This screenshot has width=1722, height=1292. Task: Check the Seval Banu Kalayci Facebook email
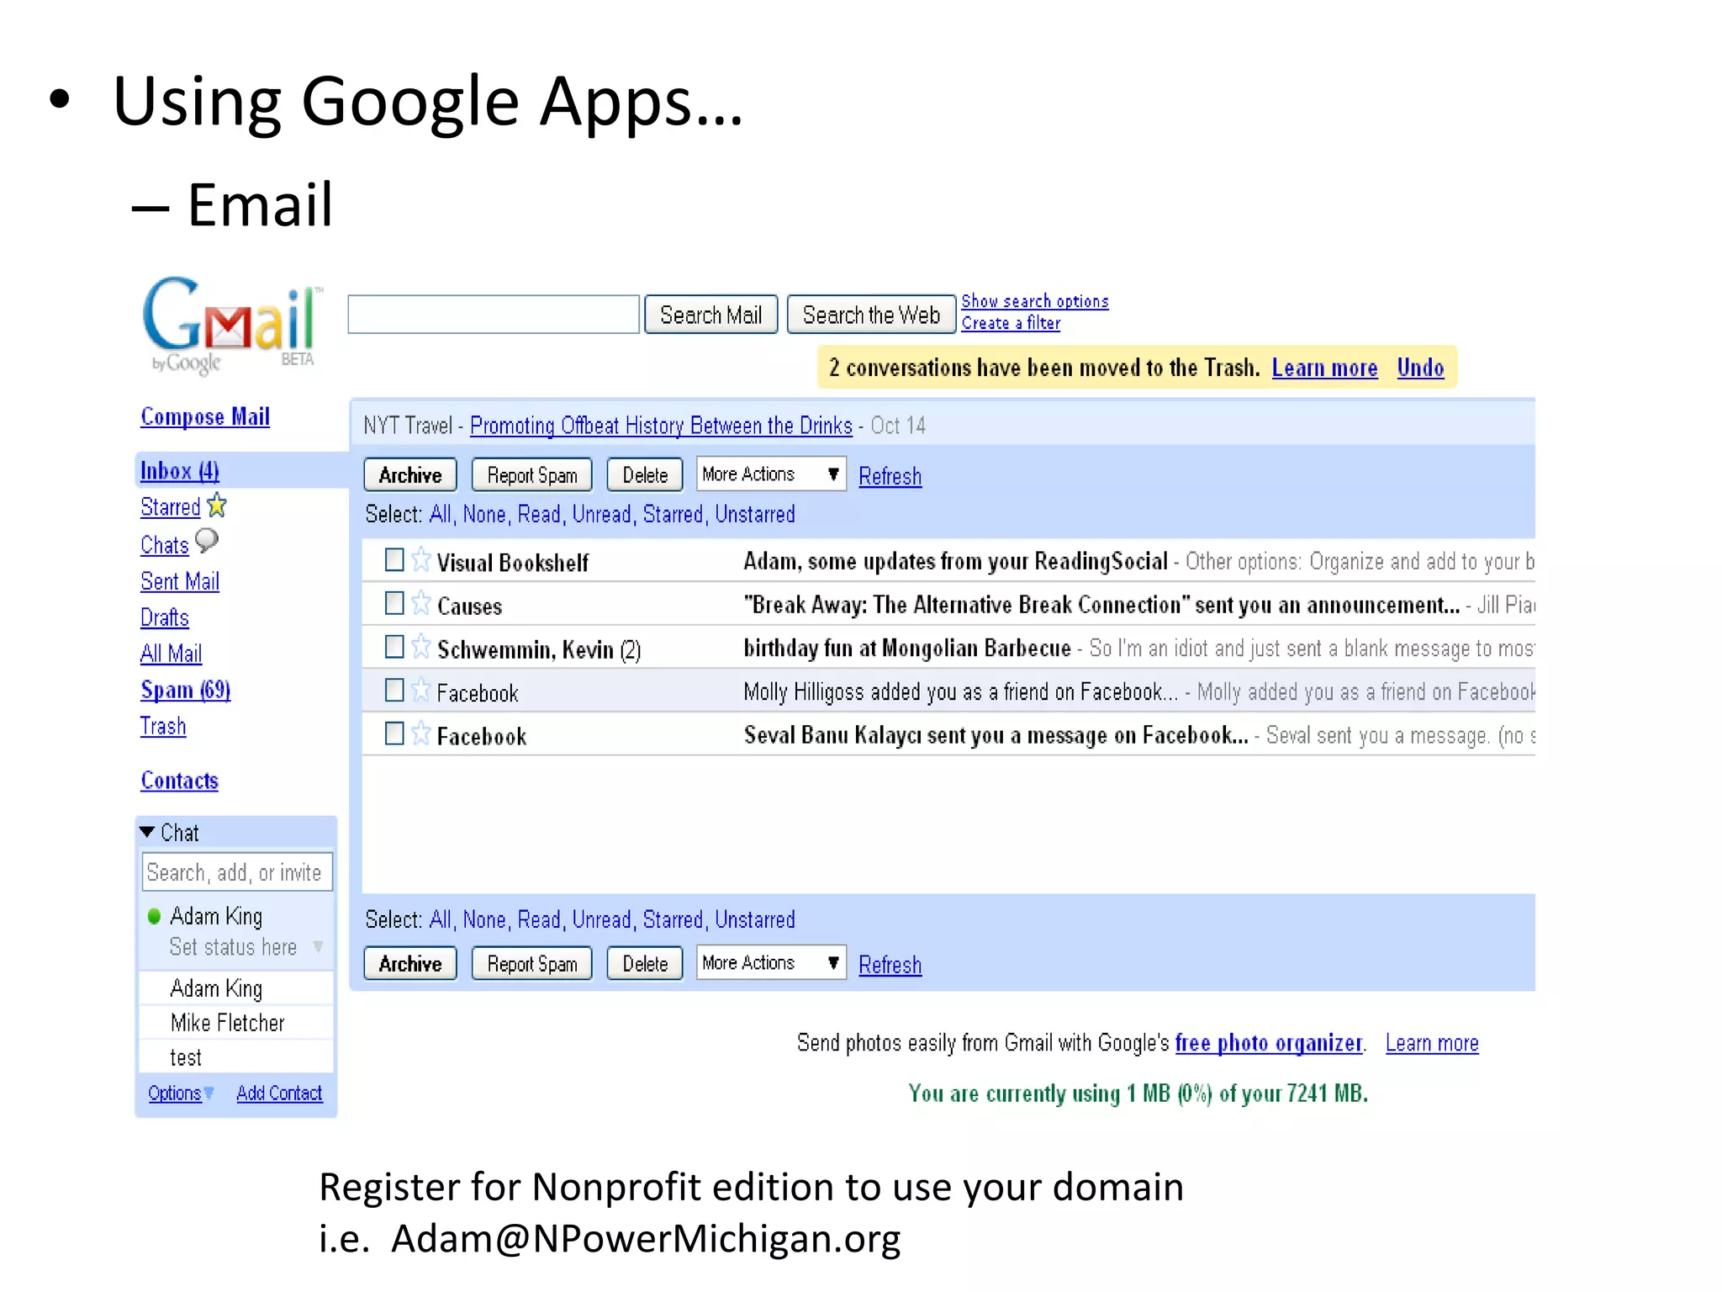coord(394,734)
